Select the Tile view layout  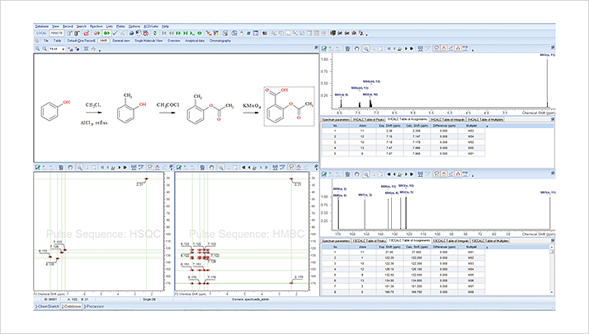(46, 40)
